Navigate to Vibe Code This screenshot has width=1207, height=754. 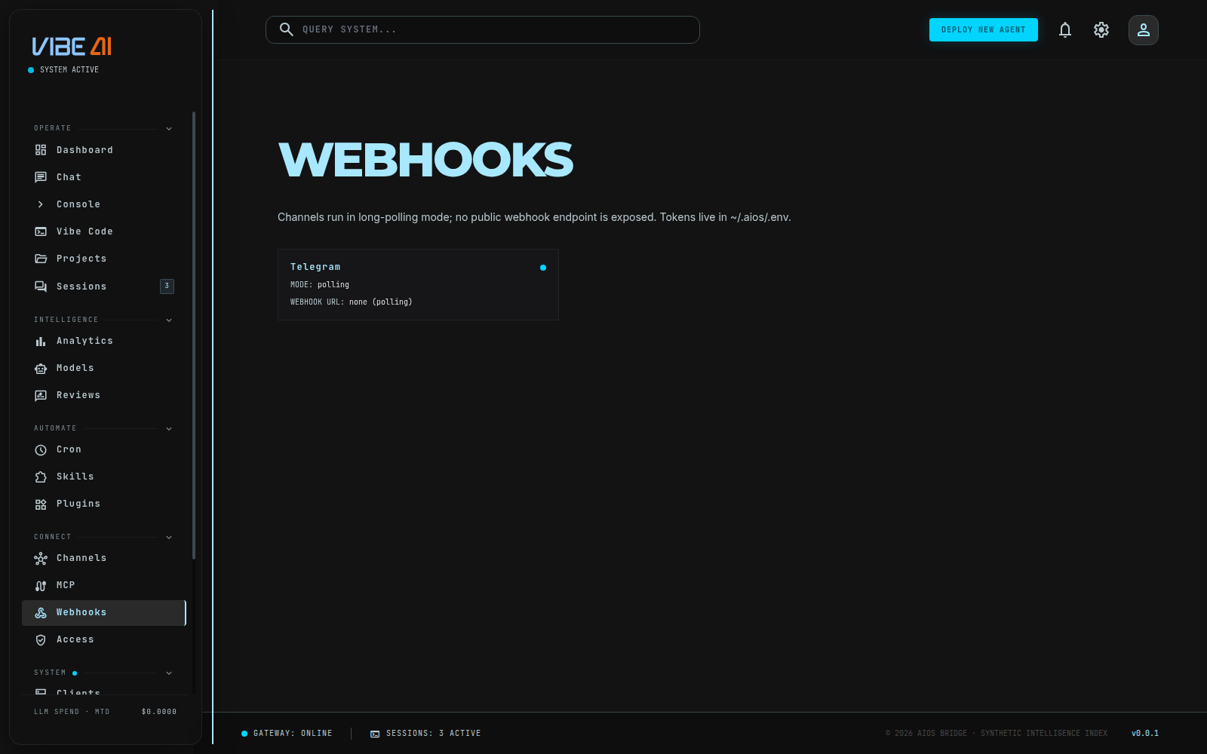[x=104, y=231]
